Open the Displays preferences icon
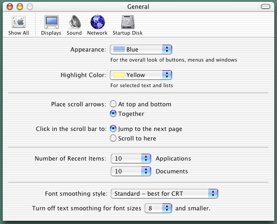The height and width of the screenshot is (224, 277). (x=51, y=22)
